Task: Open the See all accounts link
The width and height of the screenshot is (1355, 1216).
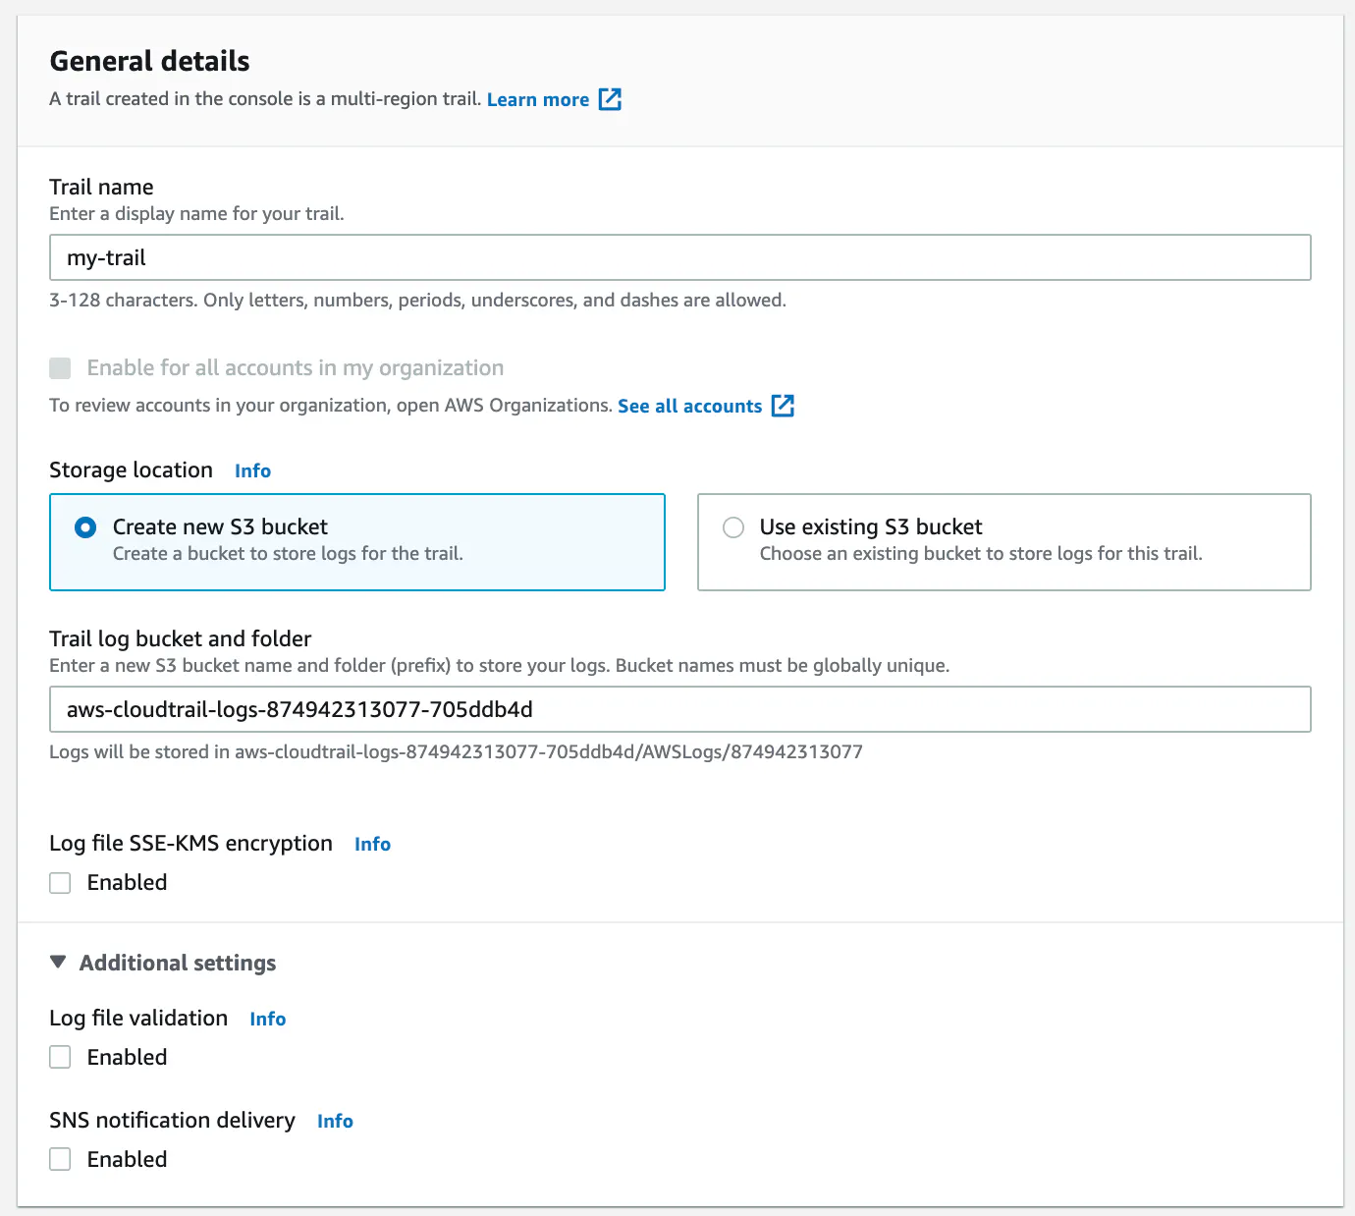Action: tap(689, 406)
